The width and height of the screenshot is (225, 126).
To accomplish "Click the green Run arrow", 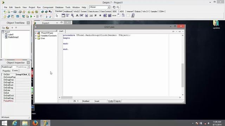I will pyautogui.click(x=31, y=16).
